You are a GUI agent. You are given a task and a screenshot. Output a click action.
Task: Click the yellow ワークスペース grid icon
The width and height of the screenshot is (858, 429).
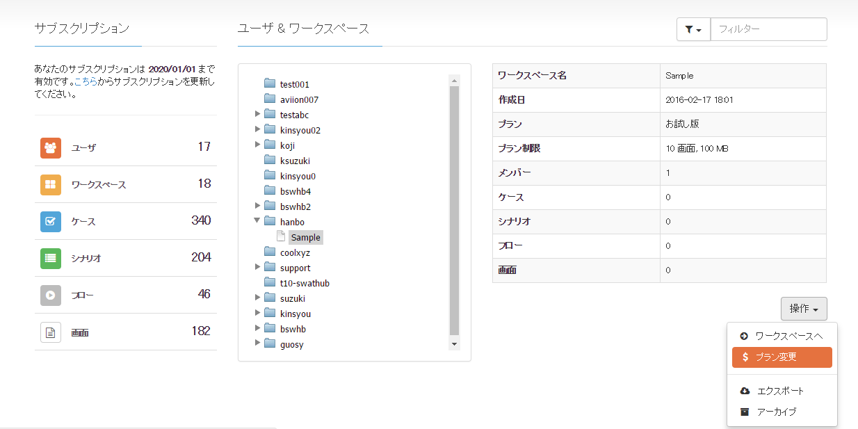point(51,184)
